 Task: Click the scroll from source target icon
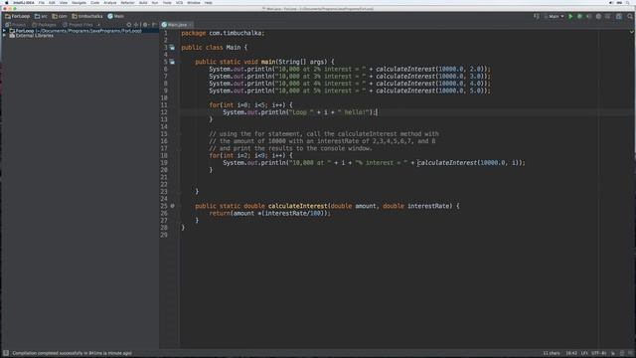click(129, 25)
